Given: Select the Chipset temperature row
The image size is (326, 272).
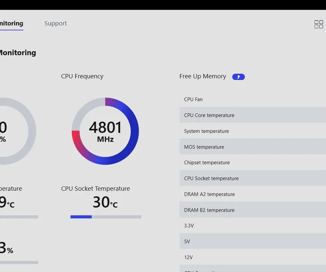Looking at the screenshot, I should click(253, 163).
